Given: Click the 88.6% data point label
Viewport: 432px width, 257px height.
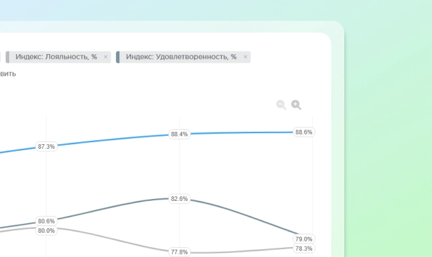Looking at the screenshot, I should click(304, 132).
